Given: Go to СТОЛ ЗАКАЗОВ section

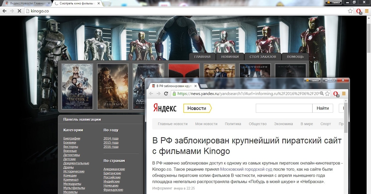Looking at the screenshot, I should [x=262, y=57].
